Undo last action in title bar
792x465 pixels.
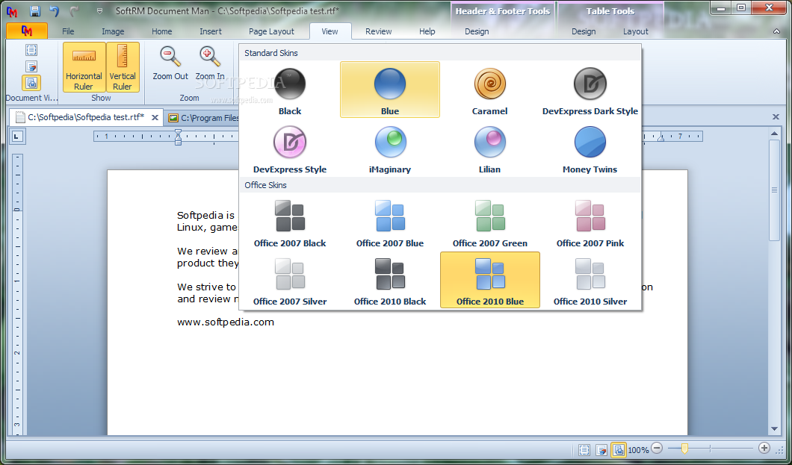(54, 10)
